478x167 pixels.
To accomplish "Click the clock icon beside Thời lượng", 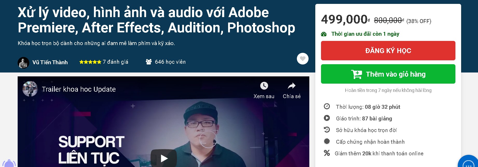I will click(327, 106).
